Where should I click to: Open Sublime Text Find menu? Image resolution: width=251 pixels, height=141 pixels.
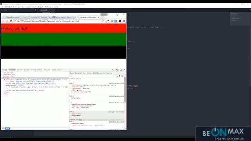point(19,7)
